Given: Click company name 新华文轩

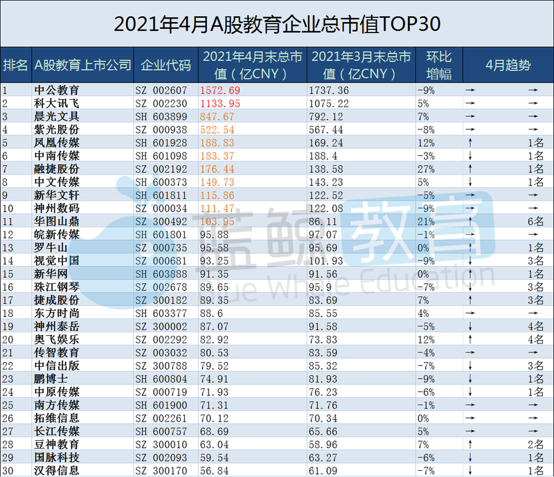Looking at the screenshot, I should (x=57, y=195).
